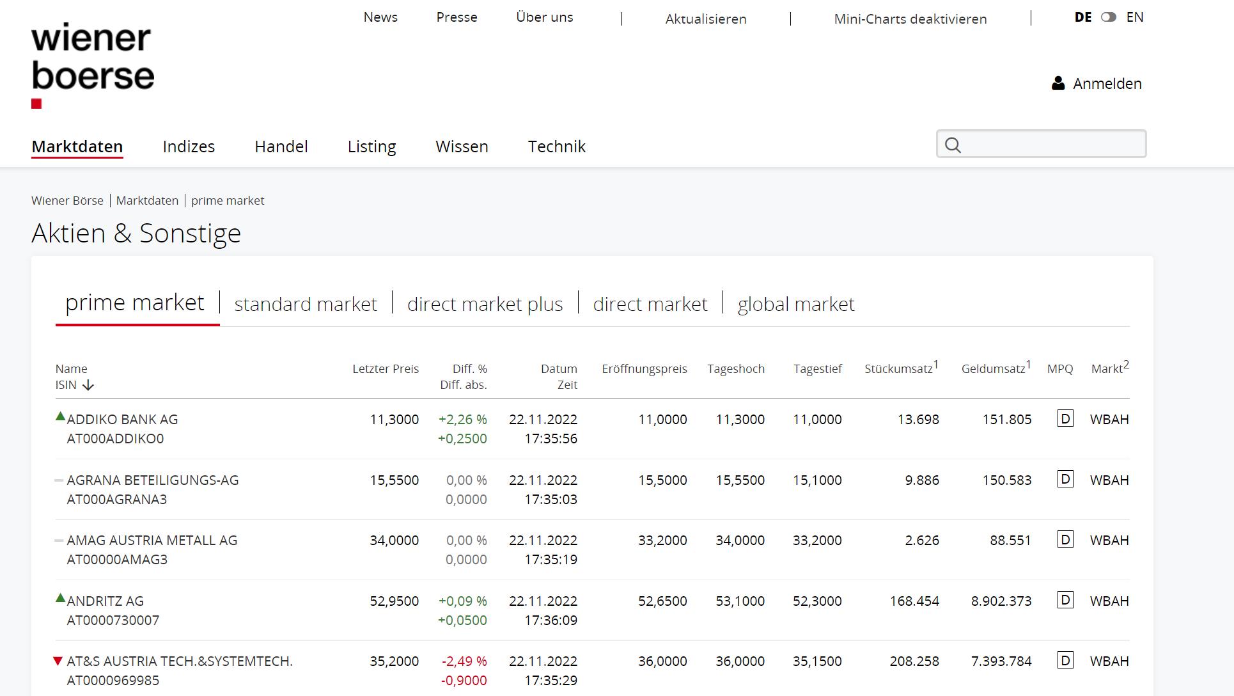Expand the Indizes navigation menu
The width and height of the screenshot is (1234, 696).
(x=189, y=146)
